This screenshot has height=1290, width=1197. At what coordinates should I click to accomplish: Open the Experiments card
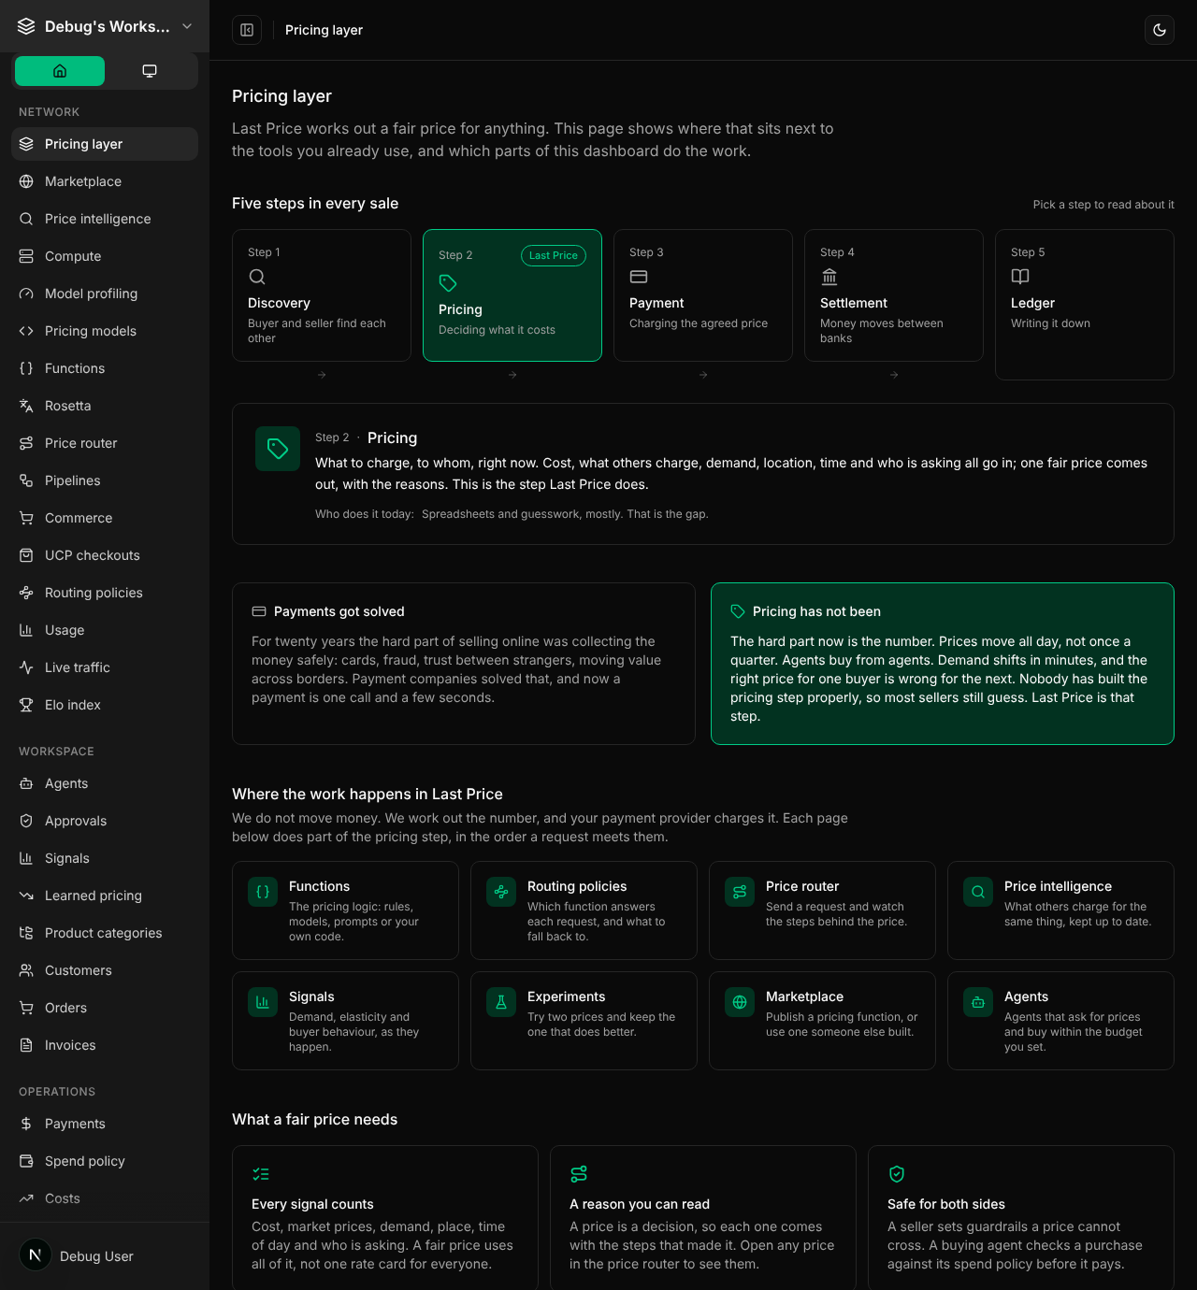pyautogui.click(x=584, y=1021)
